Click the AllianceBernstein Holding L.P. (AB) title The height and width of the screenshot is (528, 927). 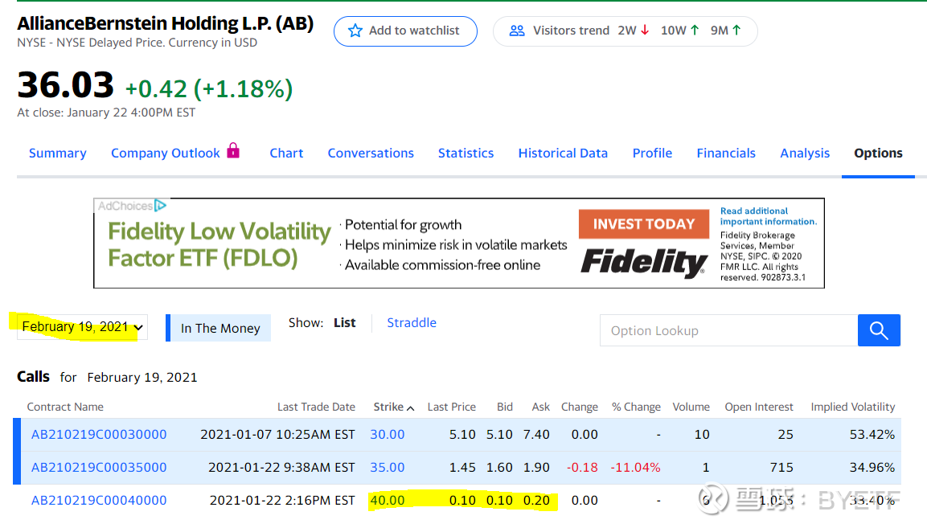(x=165, y=23)
